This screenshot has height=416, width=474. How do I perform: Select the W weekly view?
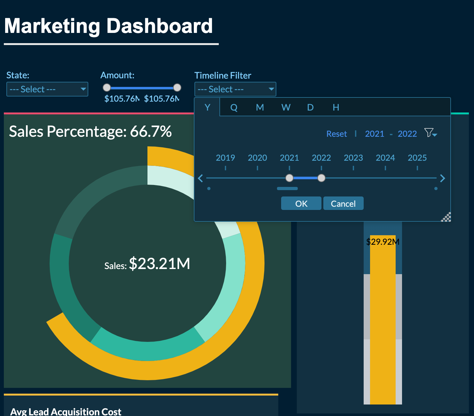coord(285,107)
